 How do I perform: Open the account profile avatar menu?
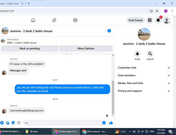tap(166, 20)
